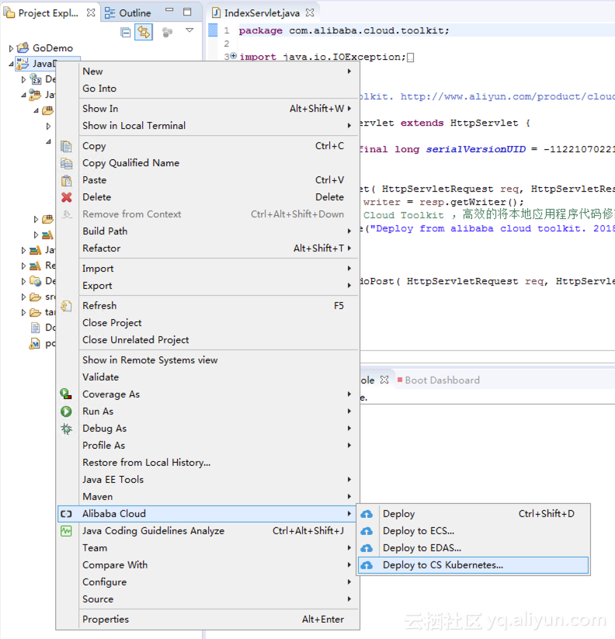Screen dimensions: 615x639
Task: Close the IndexServlet.java tab
Action: pyautogui.click(x=310, y=12)
